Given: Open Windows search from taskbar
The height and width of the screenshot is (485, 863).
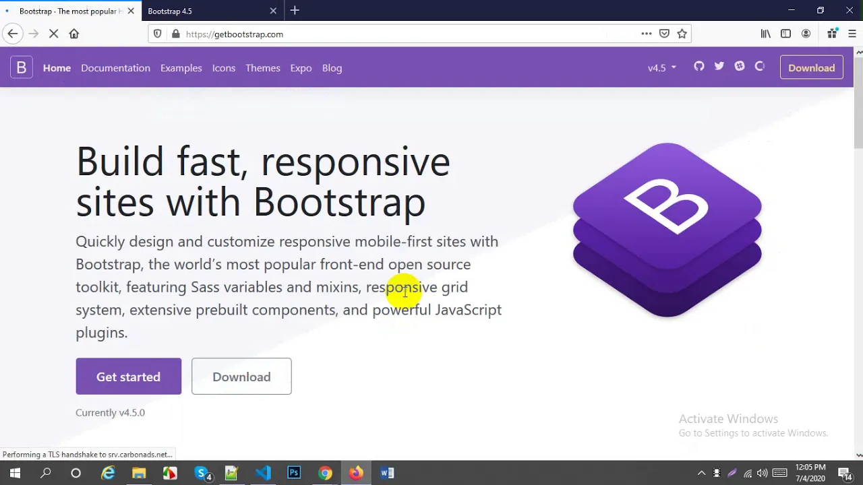Looking at the screenshot, I should (x=46, y=473).
